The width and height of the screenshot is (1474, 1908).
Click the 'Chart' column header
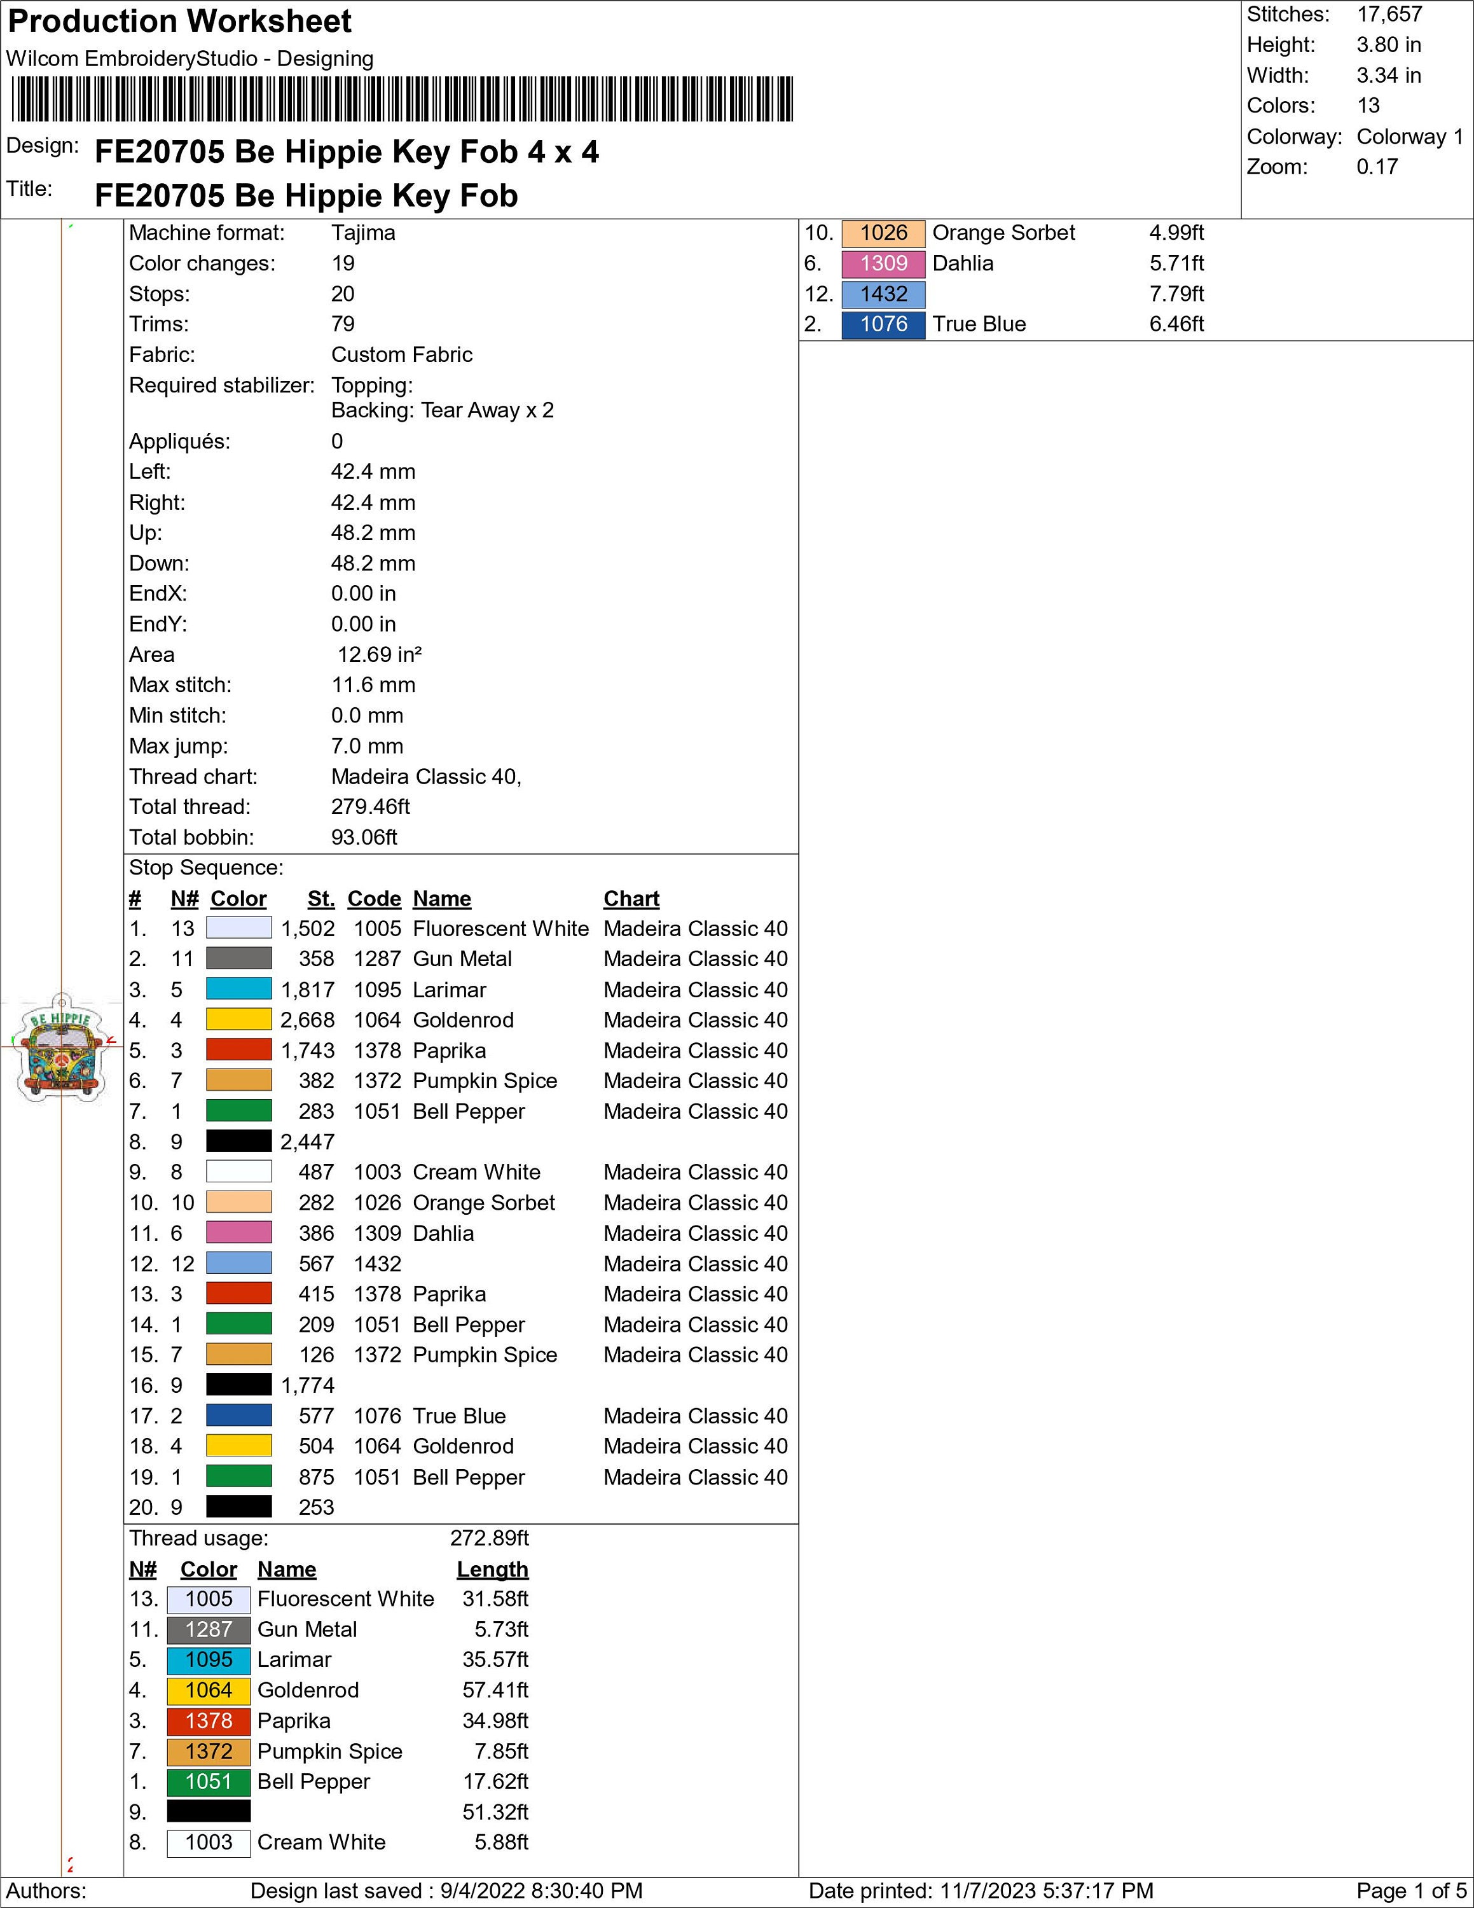point(631,899)
